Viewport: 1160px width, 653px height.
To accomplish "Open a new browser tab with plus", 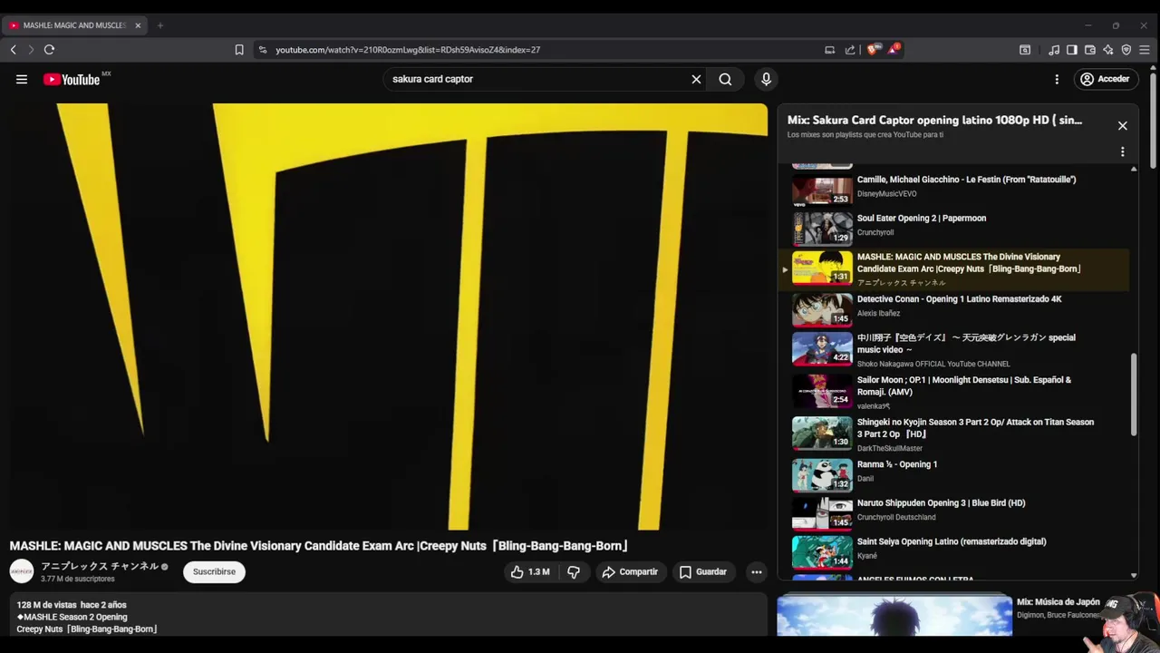I will pos(159,25).
